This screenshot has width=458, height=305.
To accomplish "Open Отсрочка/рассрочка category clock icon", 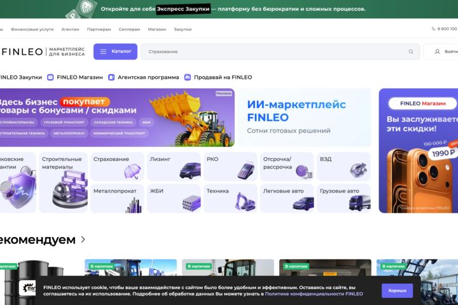I will (x=287, y=166).
